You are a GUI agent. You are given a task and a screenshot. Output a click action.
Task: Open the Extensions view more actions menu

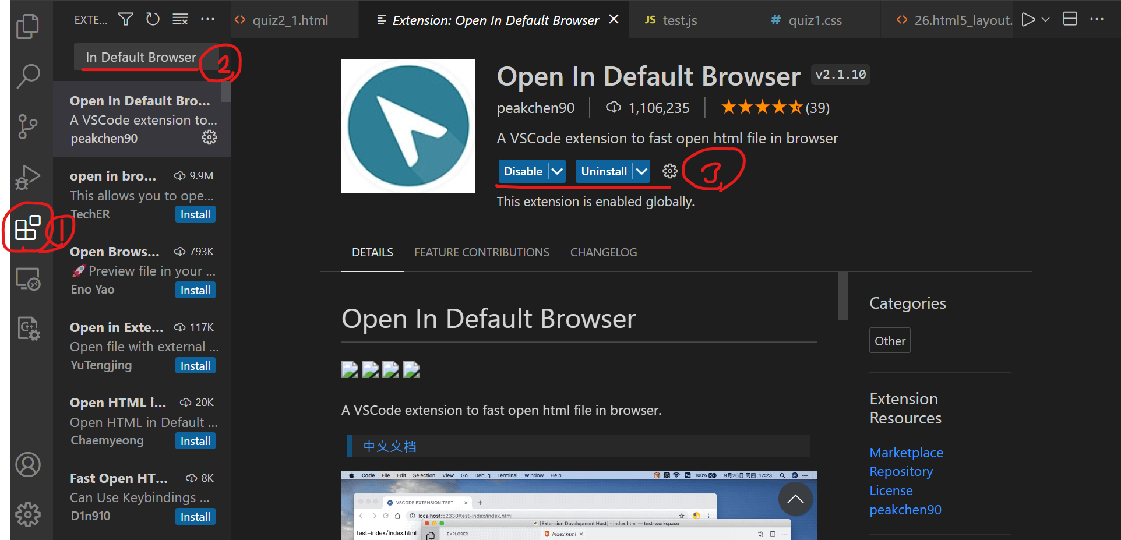click(x=207, y=20)
